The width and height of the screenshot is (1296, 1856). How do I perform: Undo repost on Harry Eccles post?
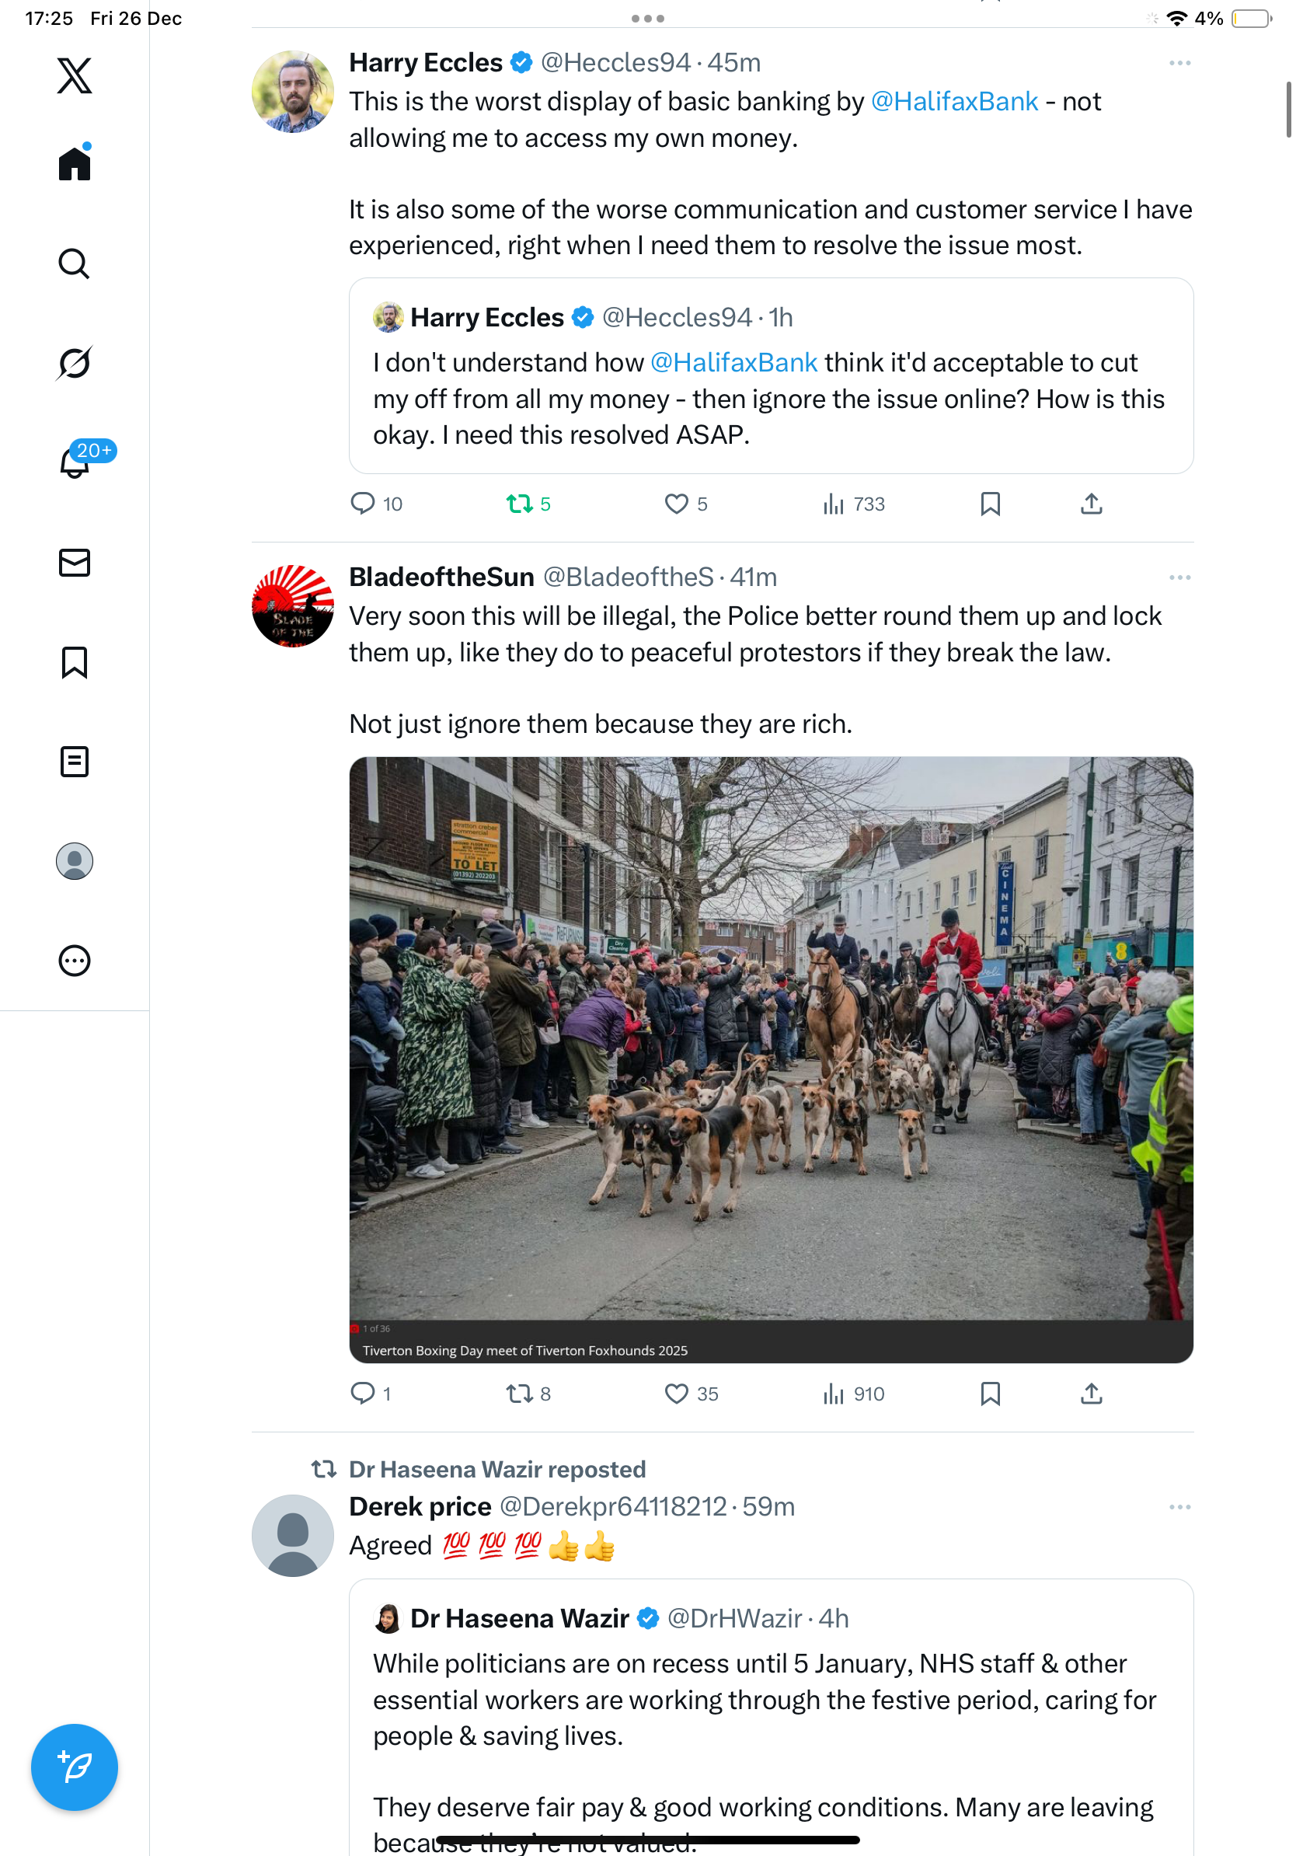(519, 504)
